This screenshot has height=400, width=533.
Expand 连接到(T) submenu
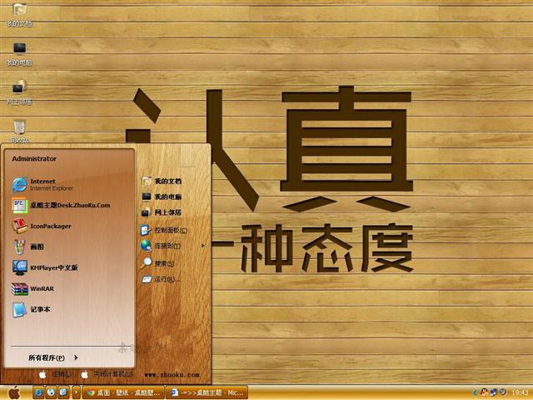(173, 246)
